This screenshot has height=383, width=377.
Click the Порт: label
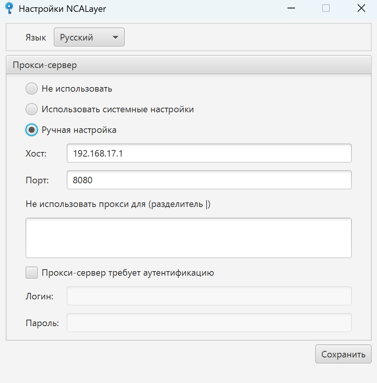(x=37, y=181)
